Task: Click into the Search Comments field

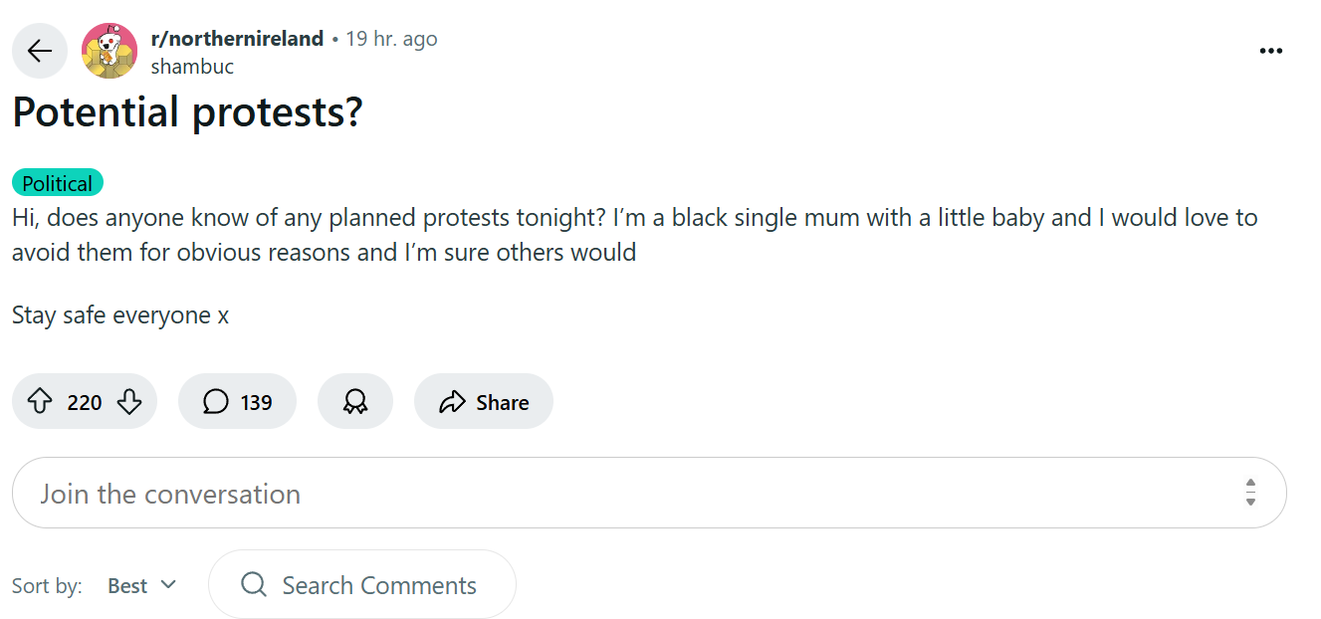Action: (x=362, y=585)
